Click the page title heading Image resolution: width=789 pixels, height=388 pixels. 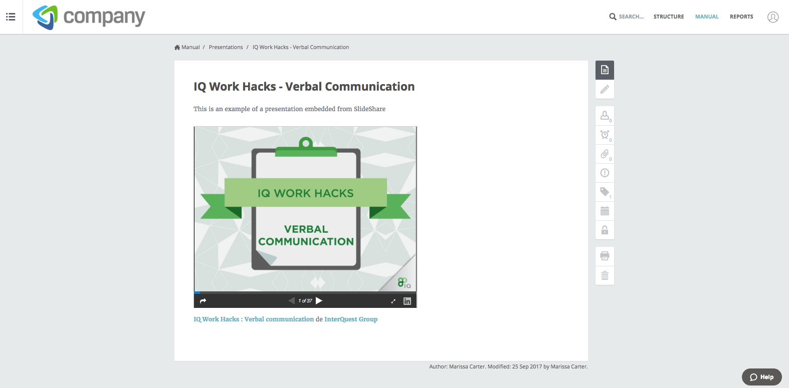(x=304, y=87)
